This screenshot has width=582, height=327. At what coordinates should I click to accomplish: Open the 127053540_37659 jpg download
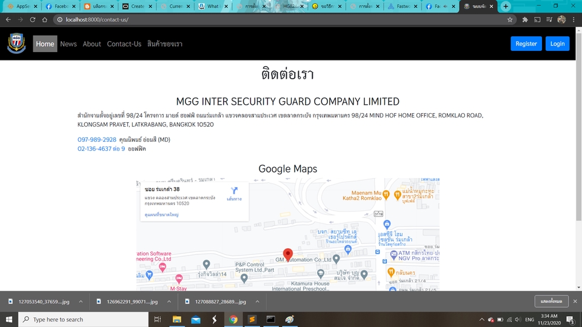44,302
